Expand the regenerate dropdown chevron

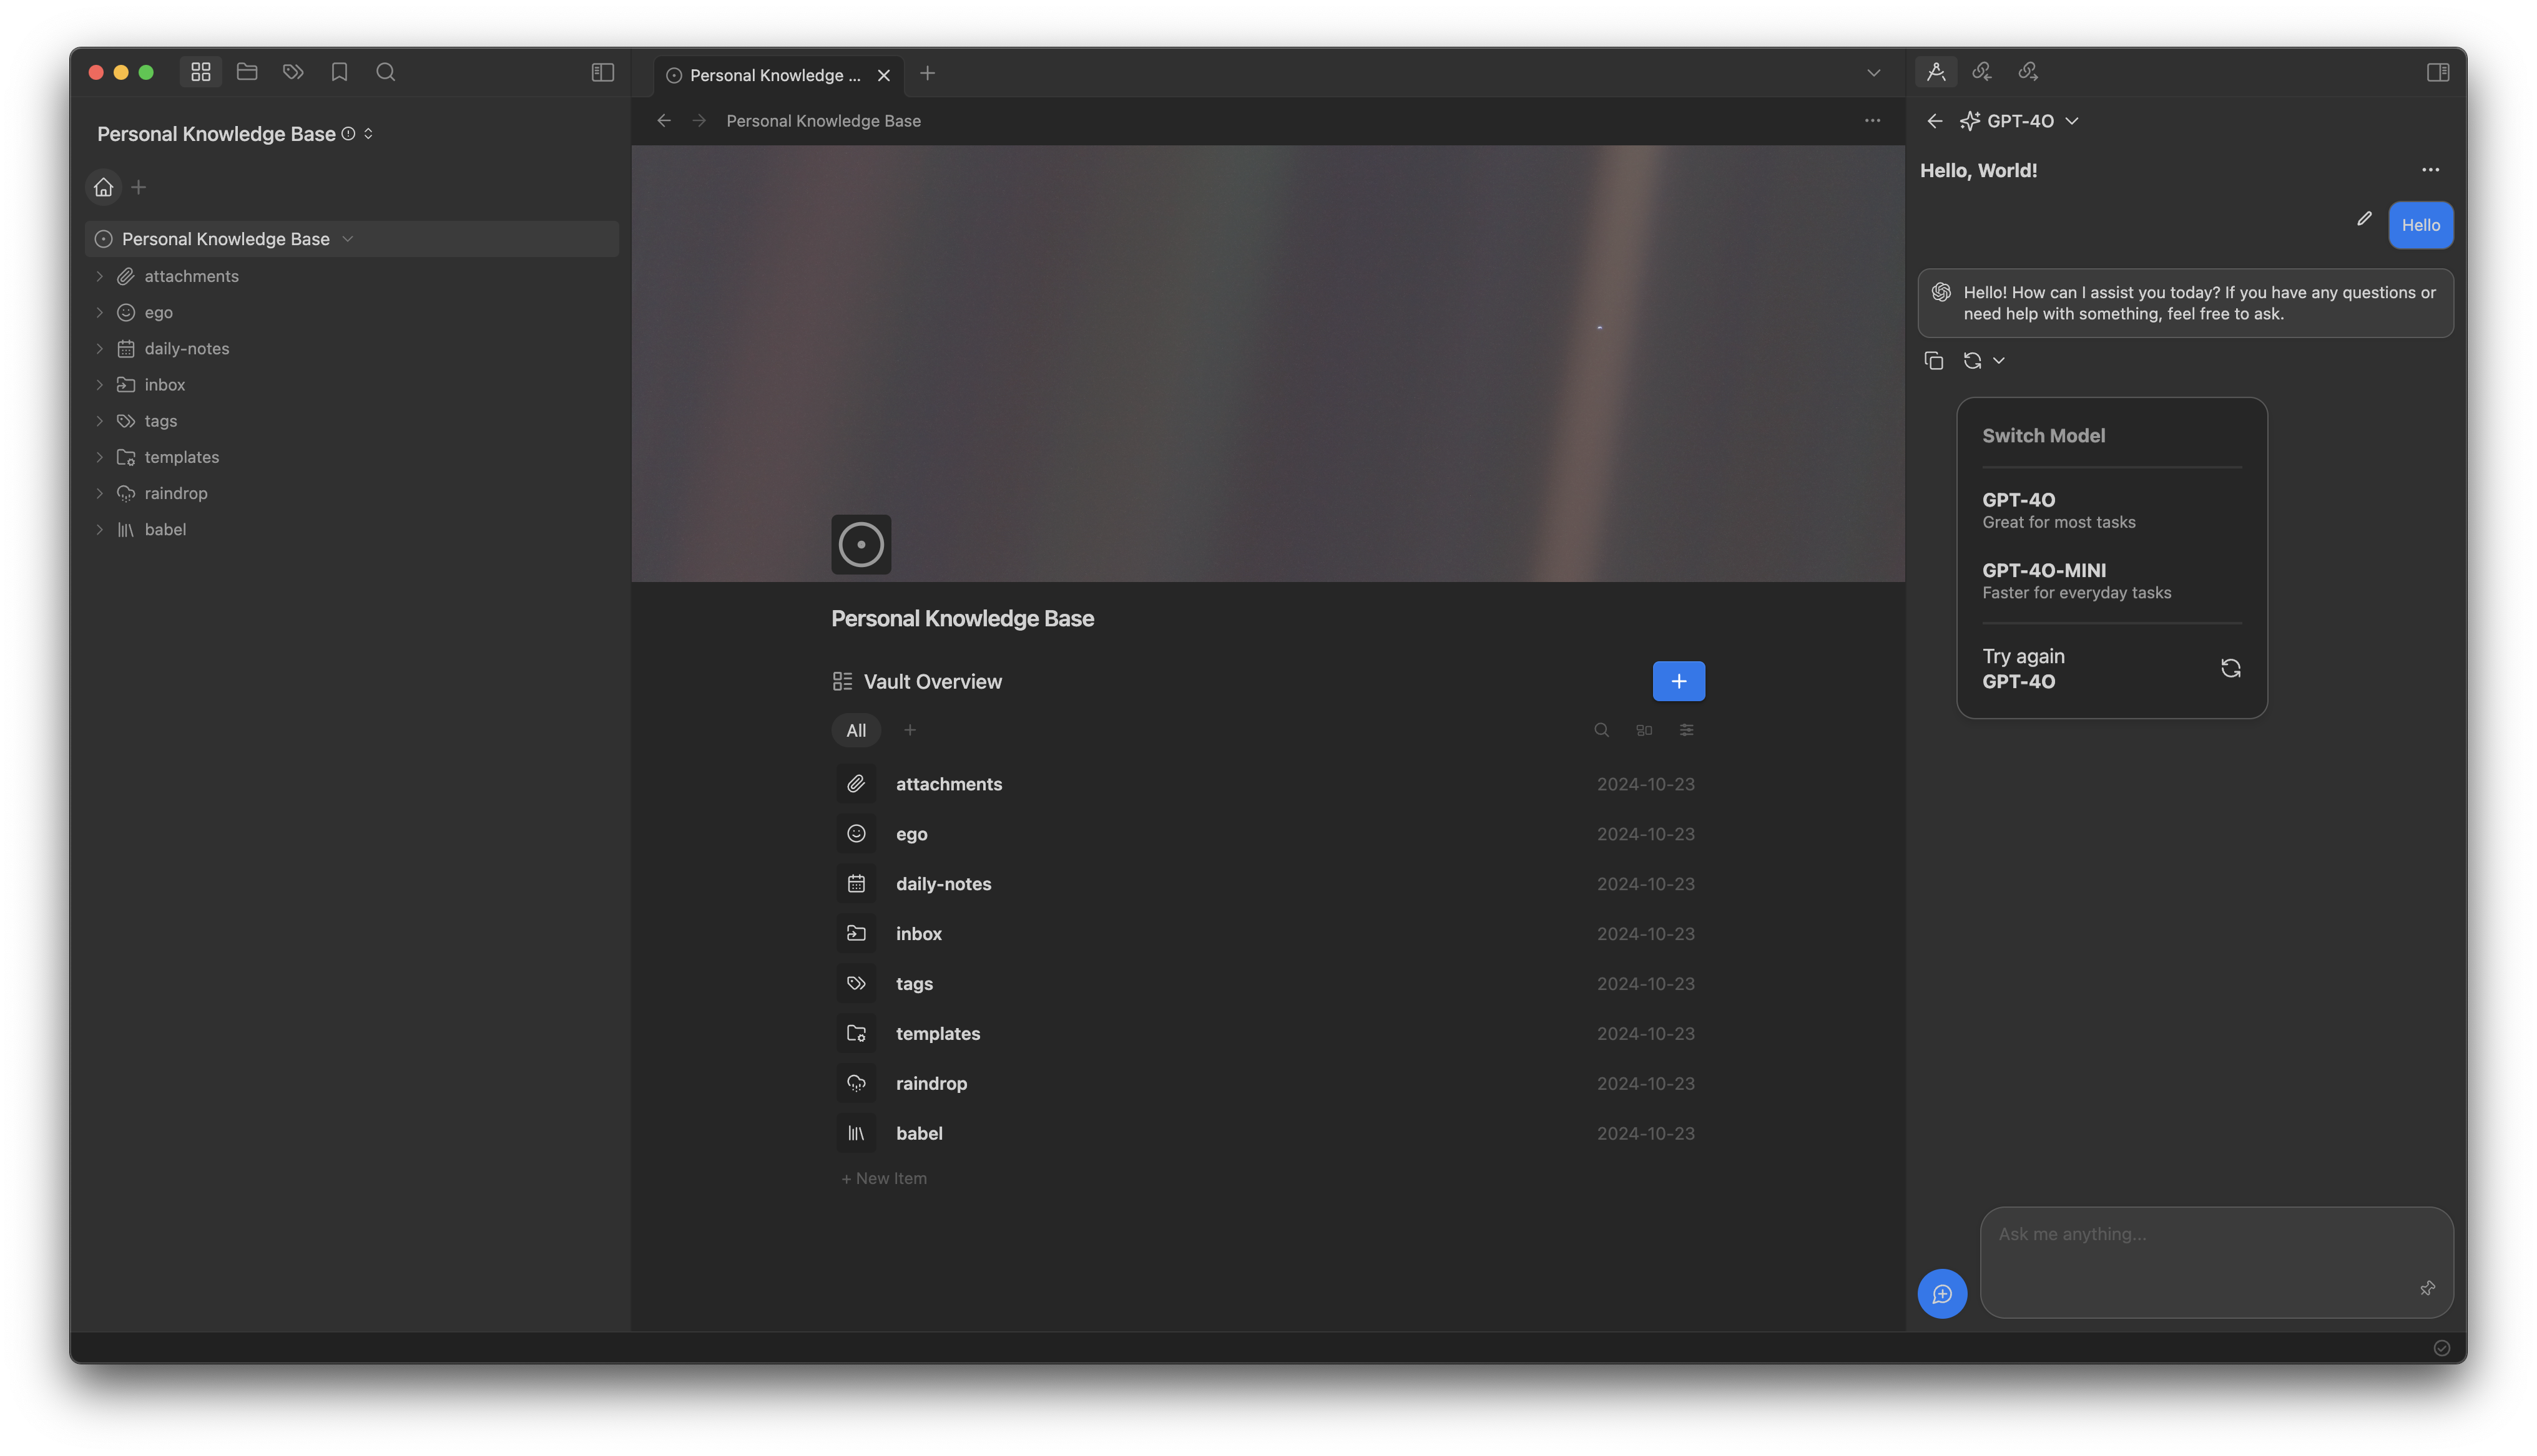(x=1998, y=361)
